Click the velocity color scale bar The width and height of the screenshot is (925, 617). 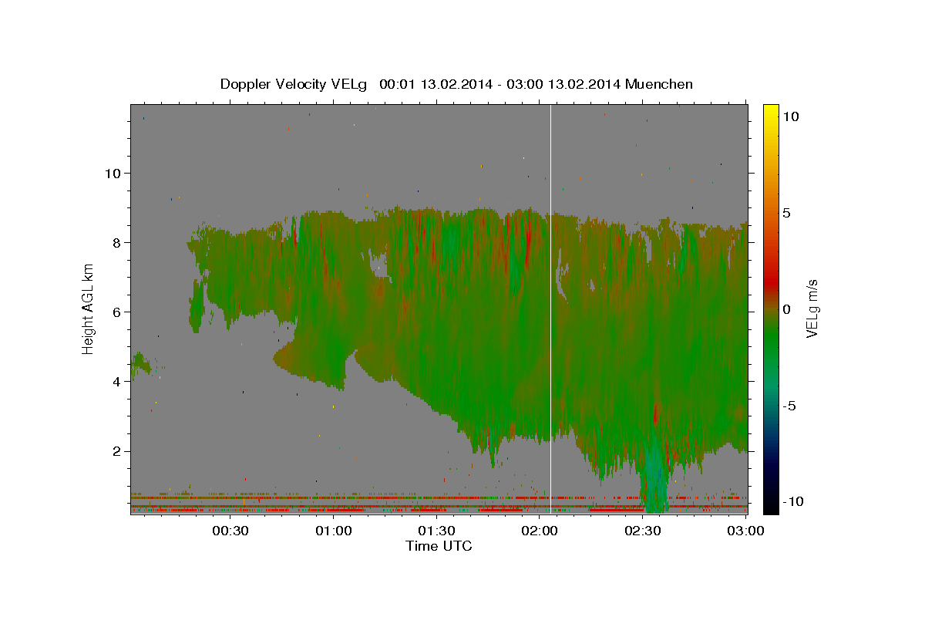tap(770, 308)
